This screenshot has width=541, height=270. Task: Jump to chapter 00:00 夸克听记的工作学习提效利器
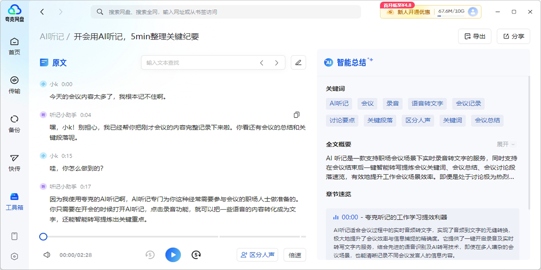pyautogui.click(x=390, y=217)
